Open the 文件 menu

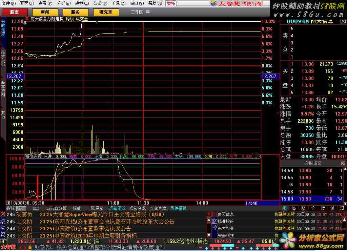(x=8, y=3)
